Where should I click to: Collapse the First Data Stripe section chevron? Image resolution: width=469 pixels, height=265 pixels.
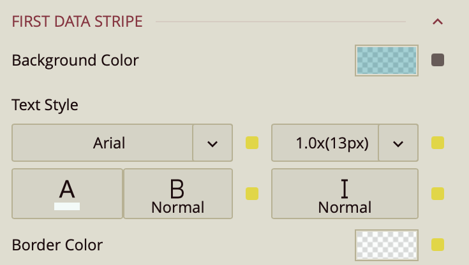click(438, 22)
